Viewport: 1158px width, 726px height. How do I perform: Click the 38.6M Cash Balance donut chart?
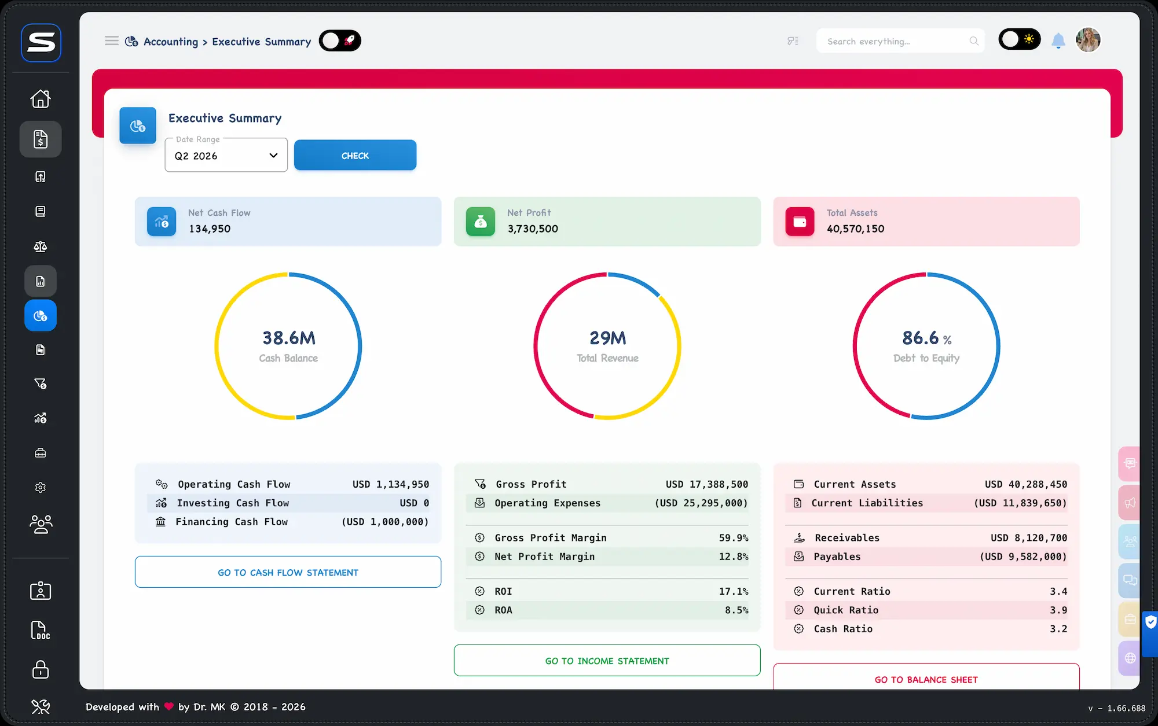point(288,346)
